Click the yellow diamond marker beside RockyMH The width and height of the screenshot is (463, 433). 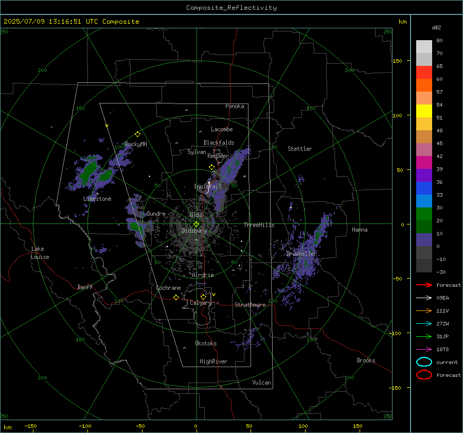(137, 134)
